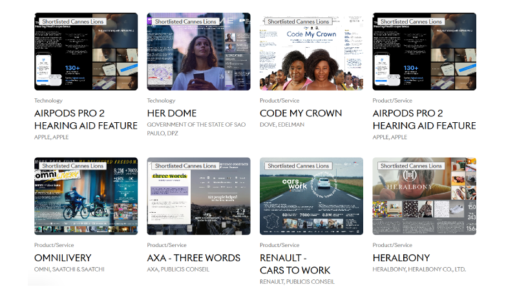Select the OMNILIVERY title link
The height and width of the screenshot is (291, 517).
(63, 257)
